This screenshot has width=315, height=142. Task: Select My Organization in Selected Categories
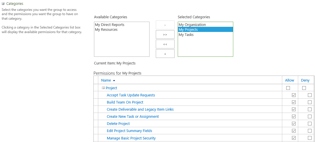[x=192, y=25]
